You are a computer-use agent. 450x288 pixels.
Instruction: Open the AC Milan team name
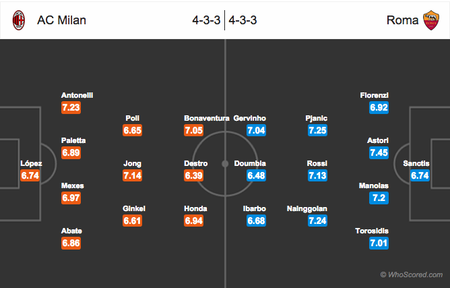click(x=61, y=20)
